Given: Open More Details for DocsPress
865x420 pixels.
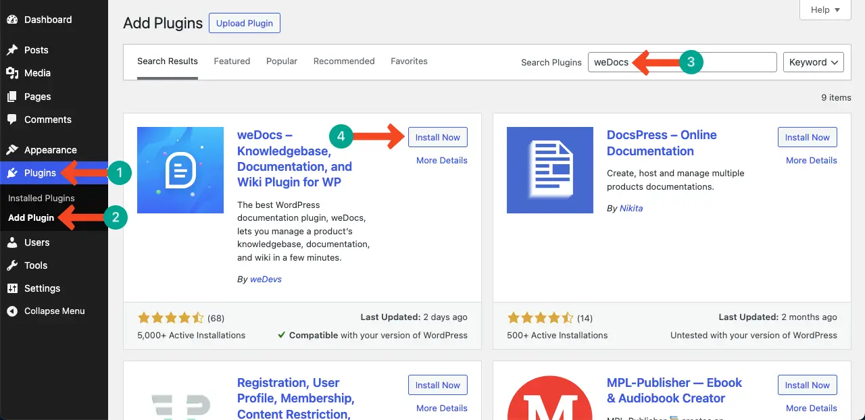Looking at the screenshot, I should click(x=812, y=161).
